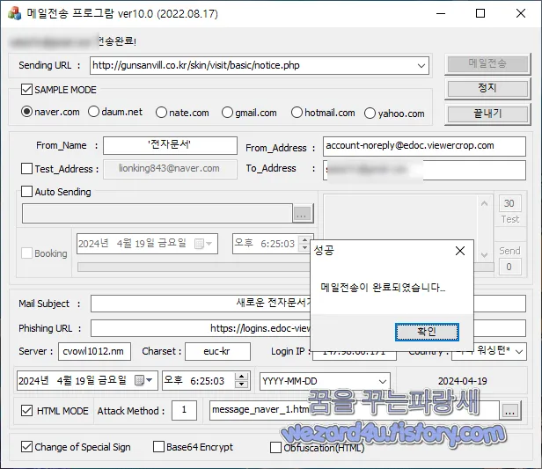Click 확인 button in success dialog
The image size is (542, 469).
pyautogui.click(x=427, y=332)
